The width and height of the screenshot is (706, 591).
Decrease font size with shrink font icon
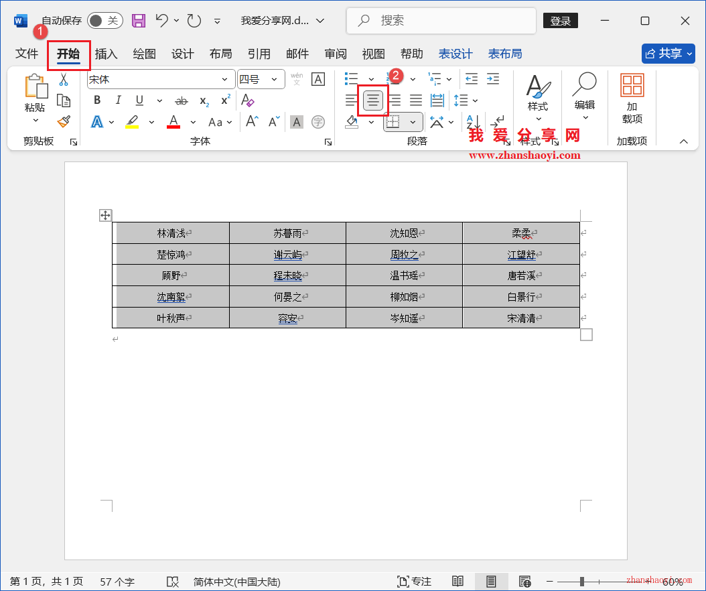[x=274, y=122]
